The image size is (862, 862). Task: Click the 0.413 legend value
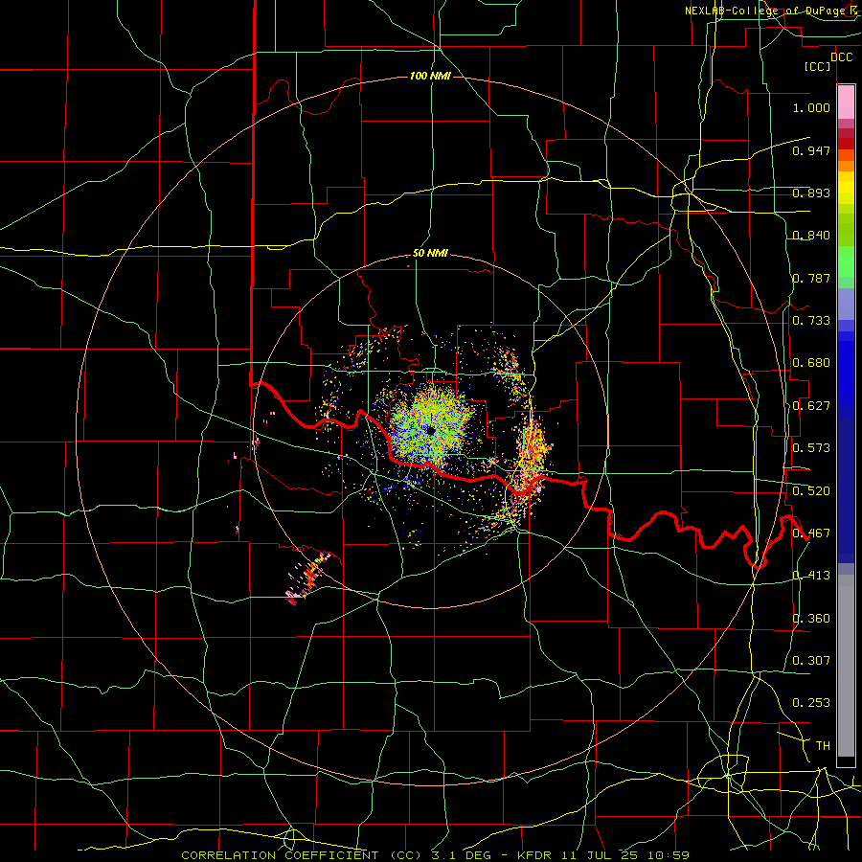(811, 576)
